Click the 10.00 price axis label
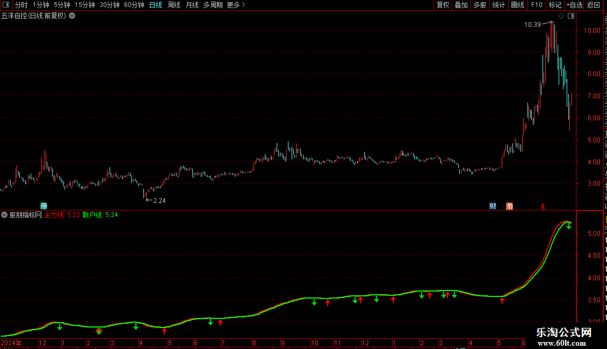This screenshot has height=349, width=607. 592,30
